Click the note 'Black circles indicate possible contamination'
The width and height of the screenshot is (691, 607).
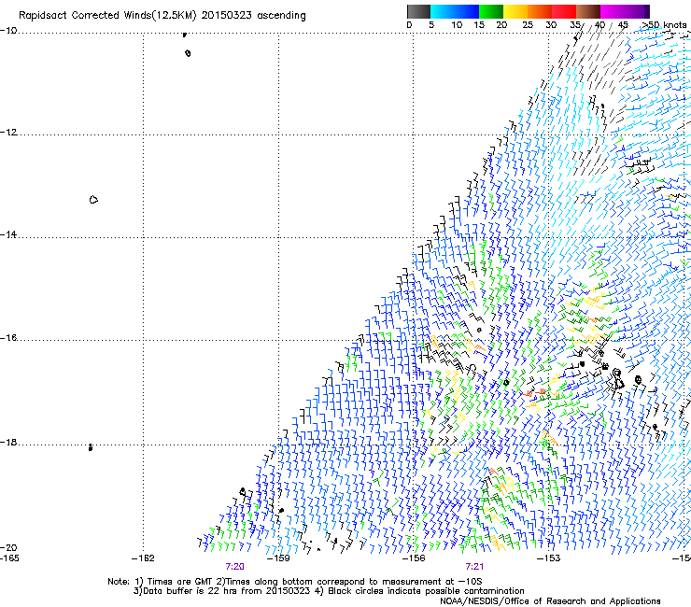[426, 591]
